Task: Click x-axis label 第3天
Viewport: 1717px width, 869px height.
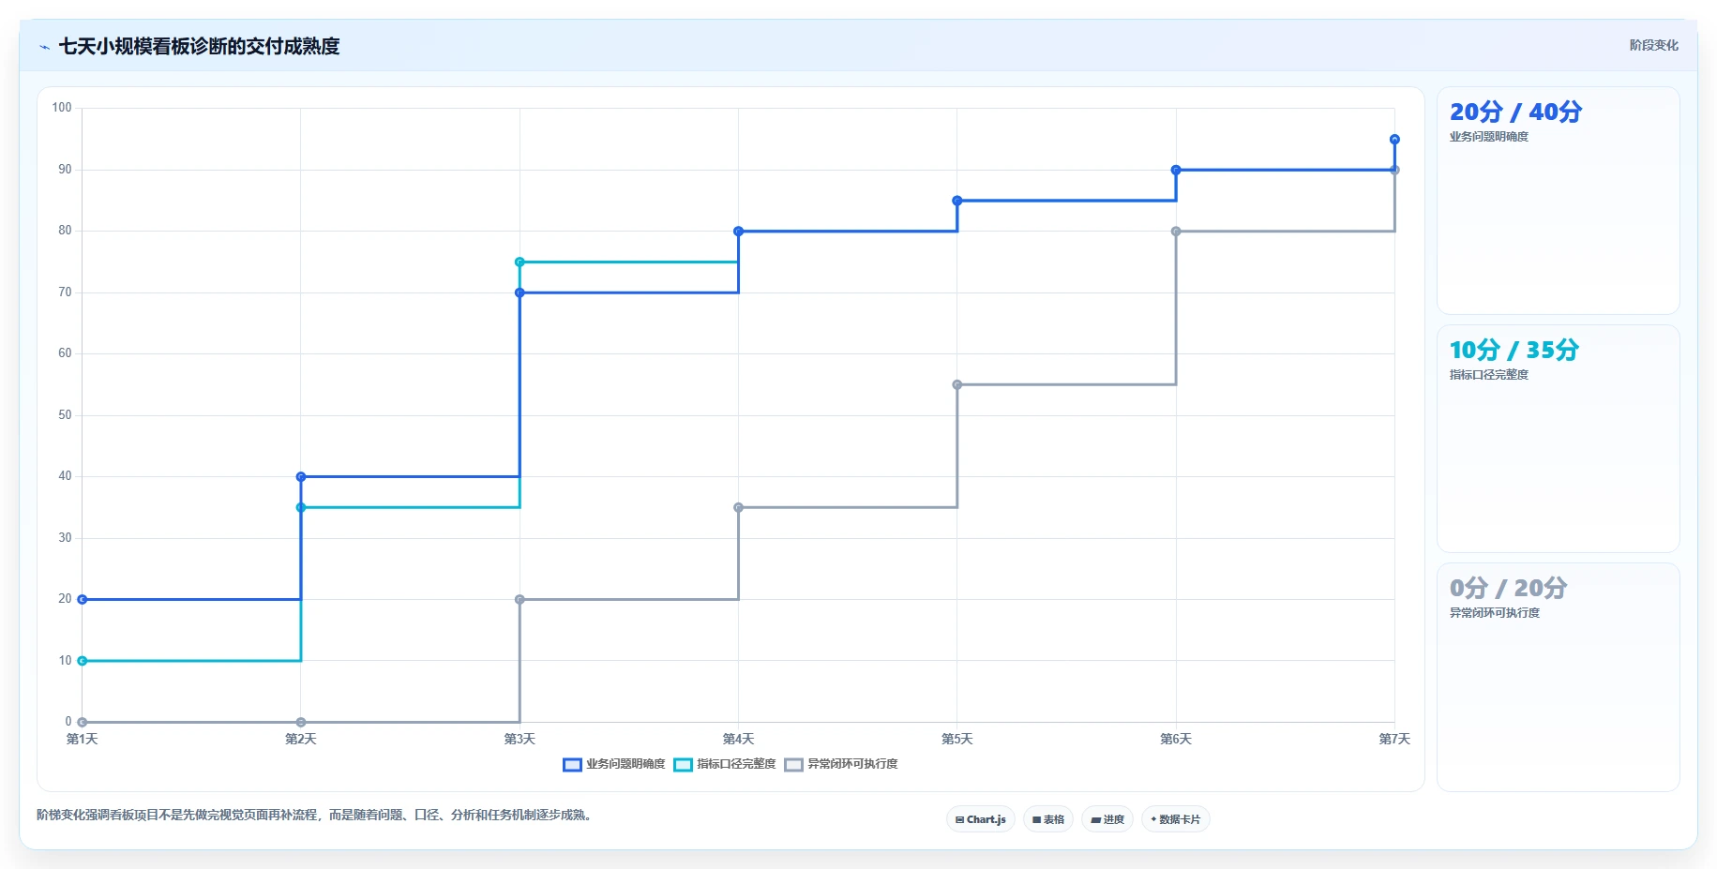Action: tap(520, 739)
